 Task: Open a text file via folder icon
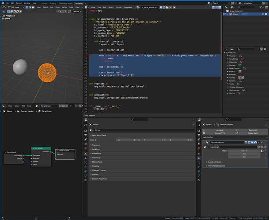167,7
